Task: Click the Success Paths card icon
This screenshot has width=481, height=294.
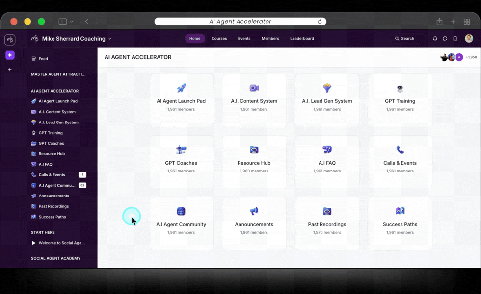Action: click(x=400, y=212)
